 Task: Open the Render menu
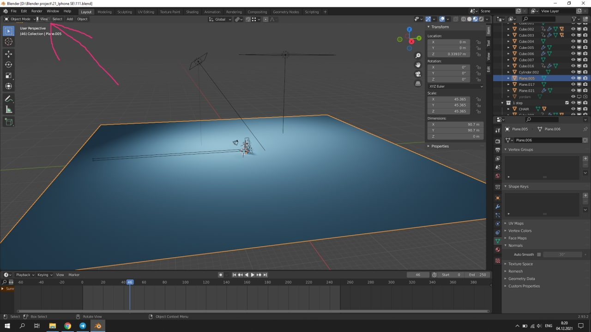[x=37, y=11]
